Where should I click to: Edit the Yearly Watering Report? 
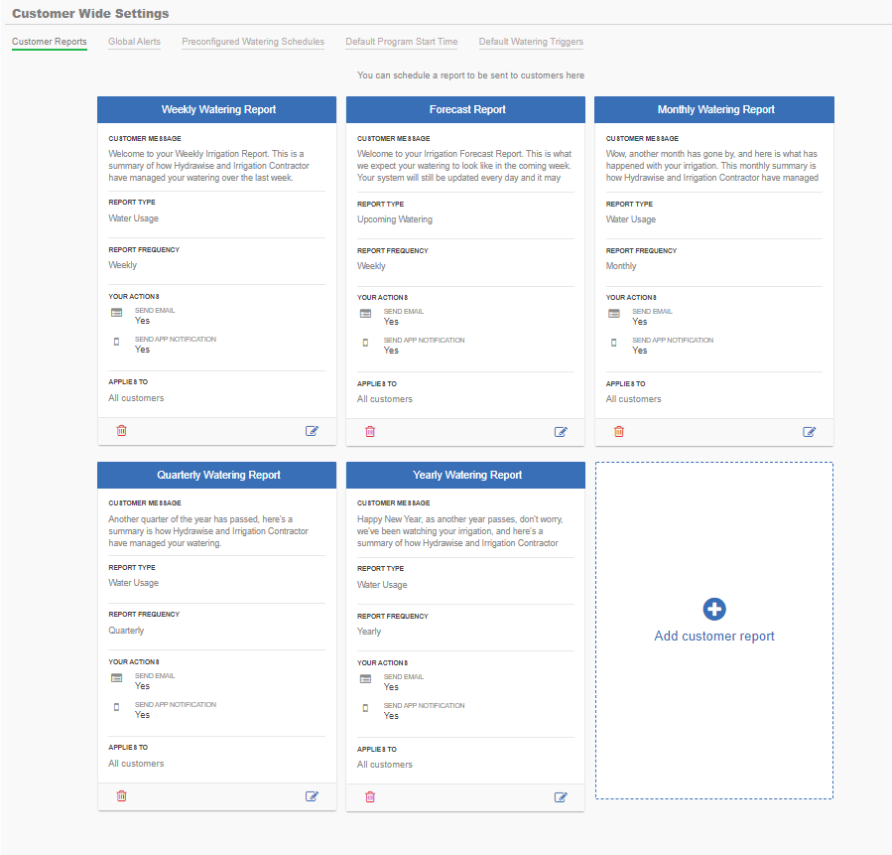[x=561, y=797]
